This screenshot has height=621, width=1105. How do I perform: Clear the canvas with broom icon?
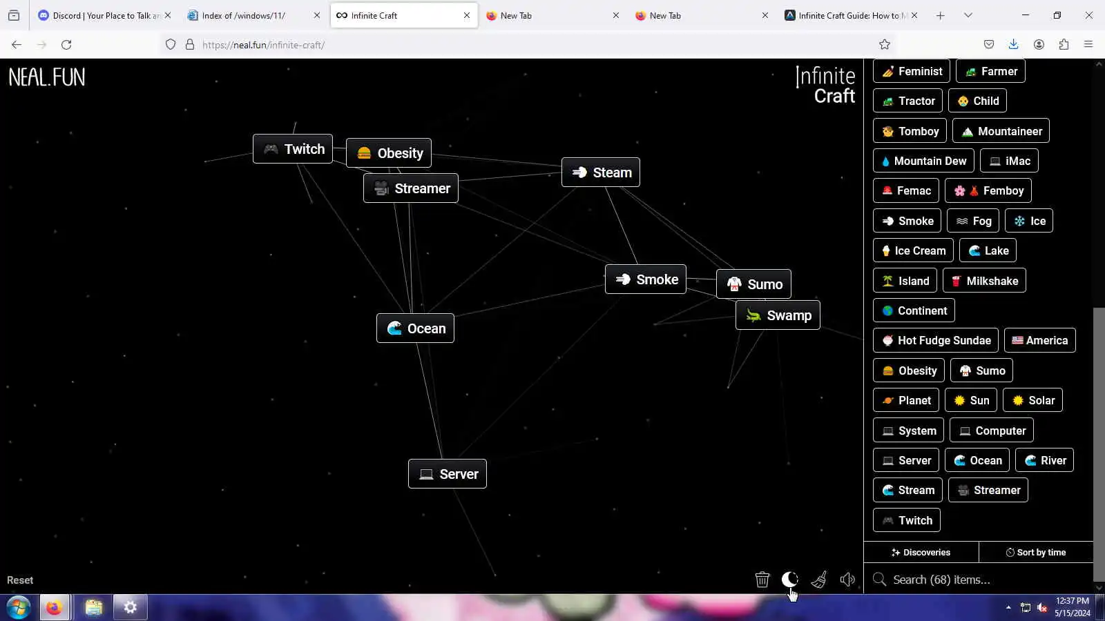point(819,580)
